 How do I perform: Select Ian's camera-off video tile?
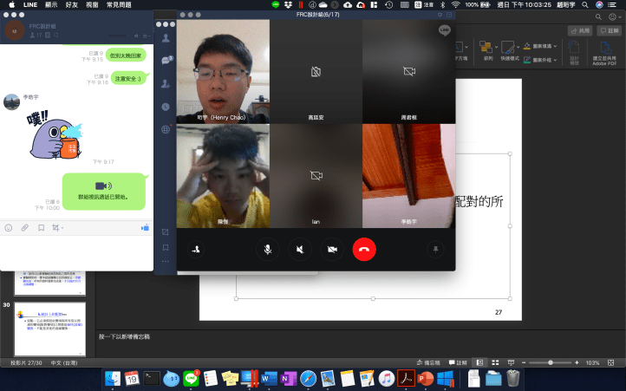316,176
